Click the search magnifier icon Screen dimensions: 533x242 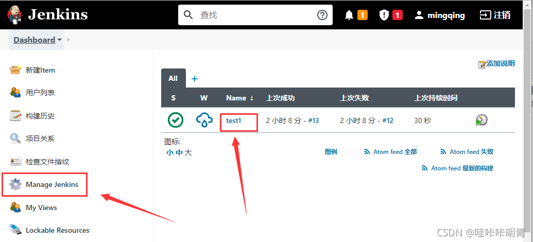pos(188,15)
